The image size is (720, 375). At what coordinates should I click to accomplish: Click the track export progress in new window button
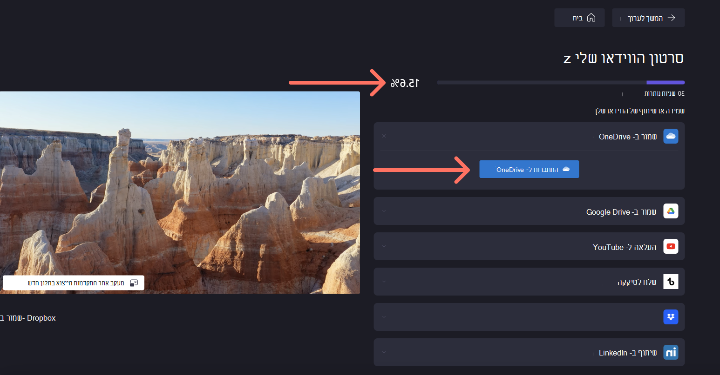(74, 283)
